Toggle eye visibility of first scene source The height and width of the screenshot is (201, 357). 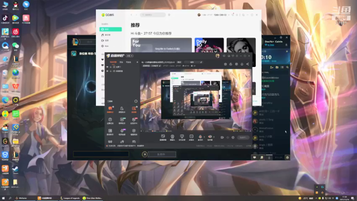click(x=107, y=67)
